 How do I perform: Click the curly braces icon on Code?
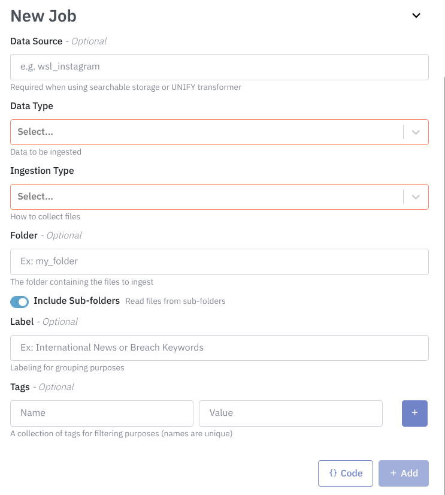click(x=334, y=473)
